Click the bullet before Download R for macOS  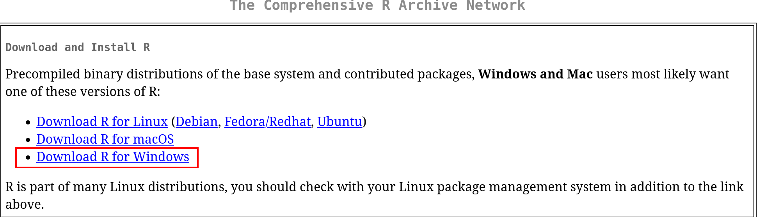click(28, 140)
